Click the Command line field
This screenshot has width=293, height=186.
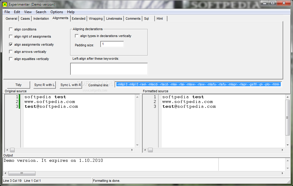198,84
